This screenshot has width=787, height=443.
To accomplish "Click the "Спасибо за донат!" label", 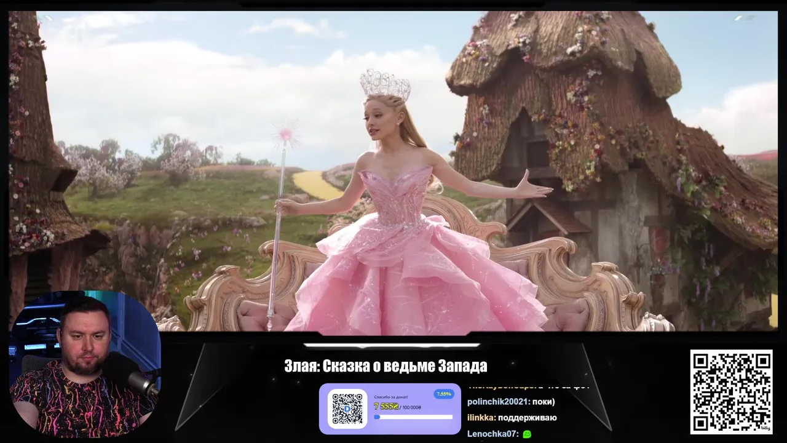I will (x=391, y=397).
